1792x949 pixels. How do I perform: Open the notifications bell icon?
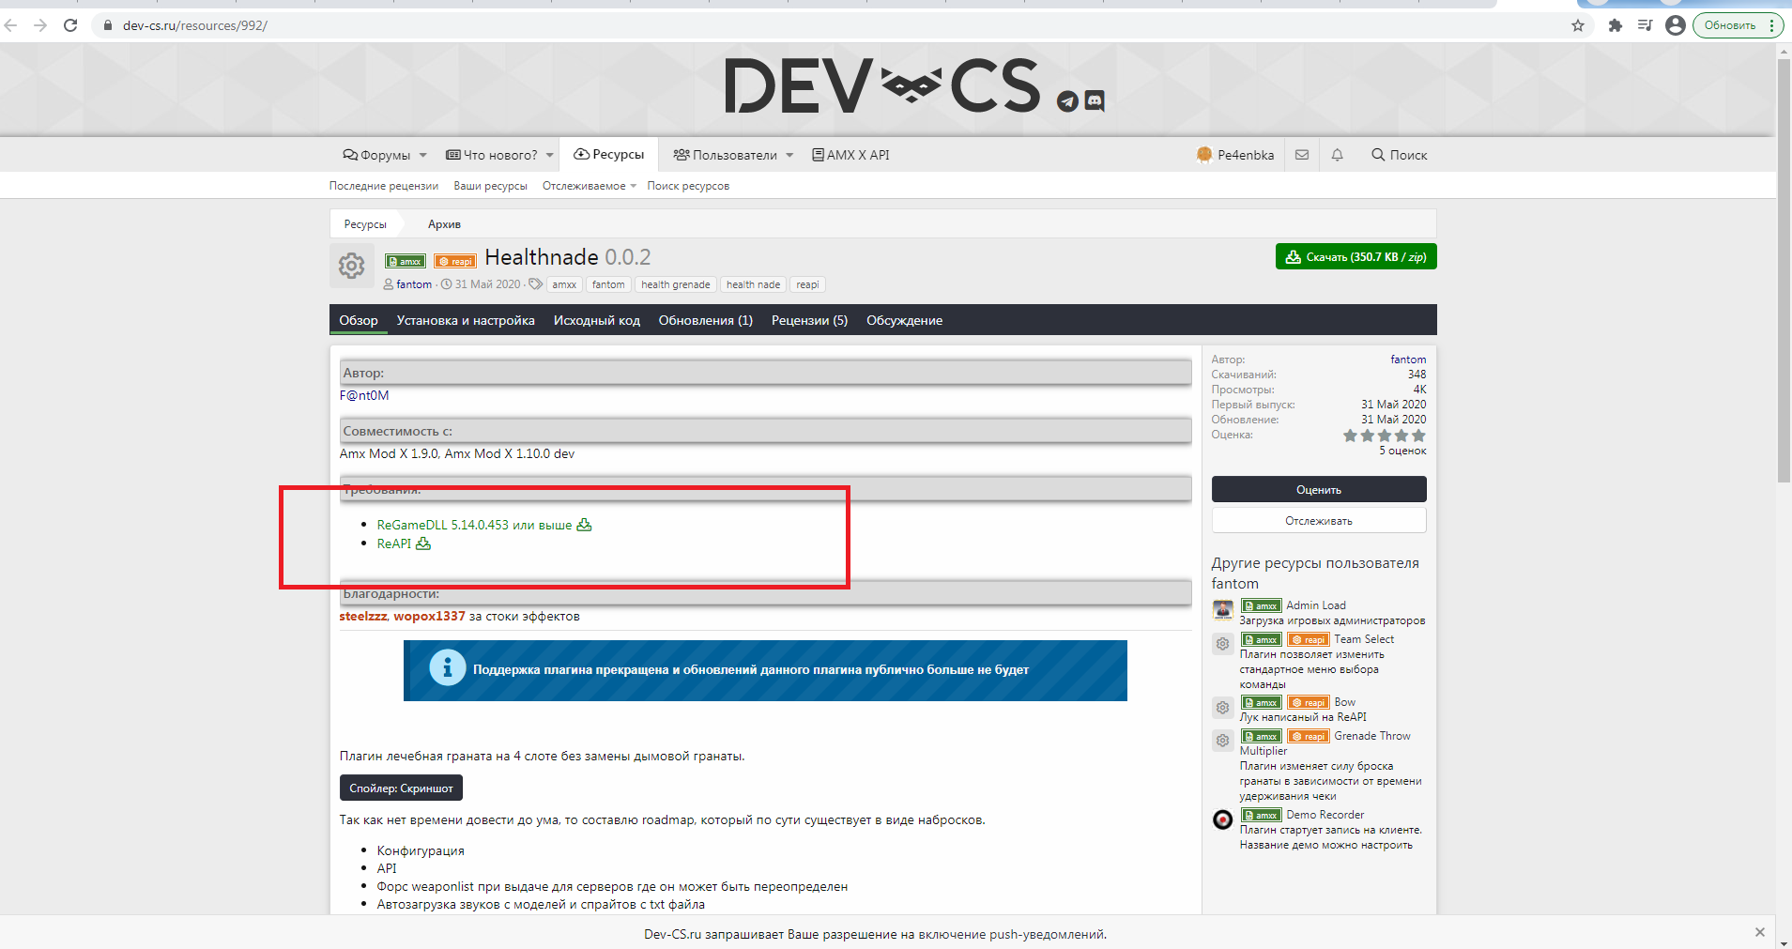pos(1337,155)
